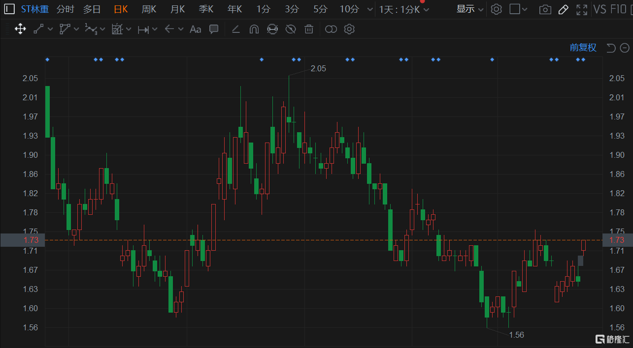
Task: Switch to the 多日 tab
Action: point(92,9)
